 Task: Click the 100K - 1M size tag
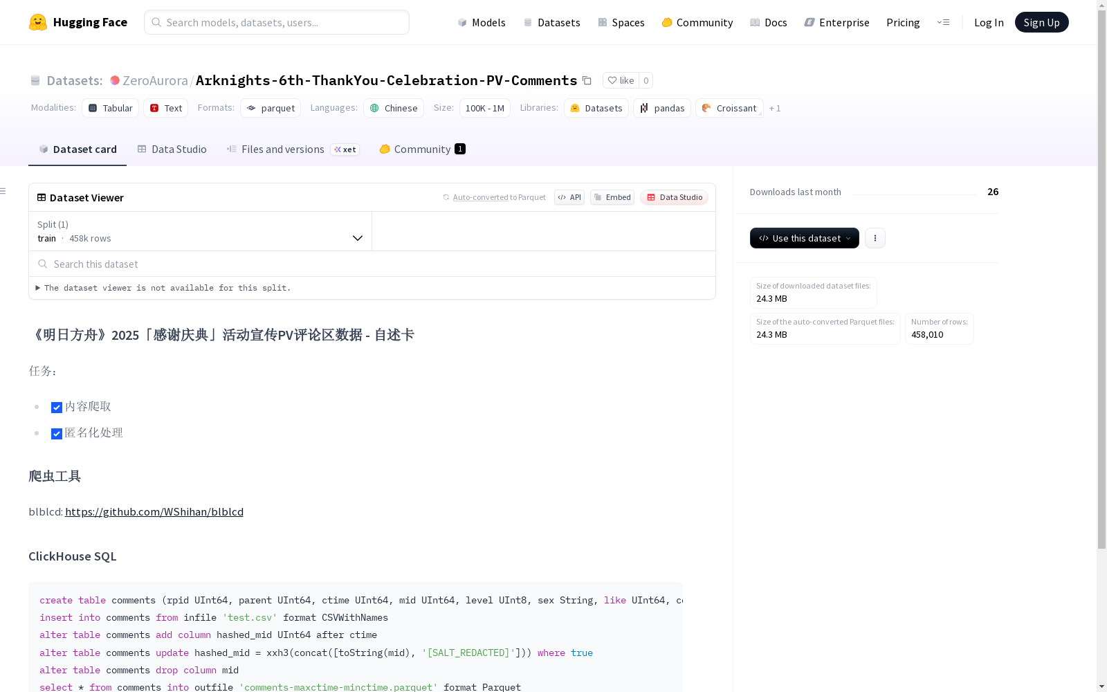point(485,108)
